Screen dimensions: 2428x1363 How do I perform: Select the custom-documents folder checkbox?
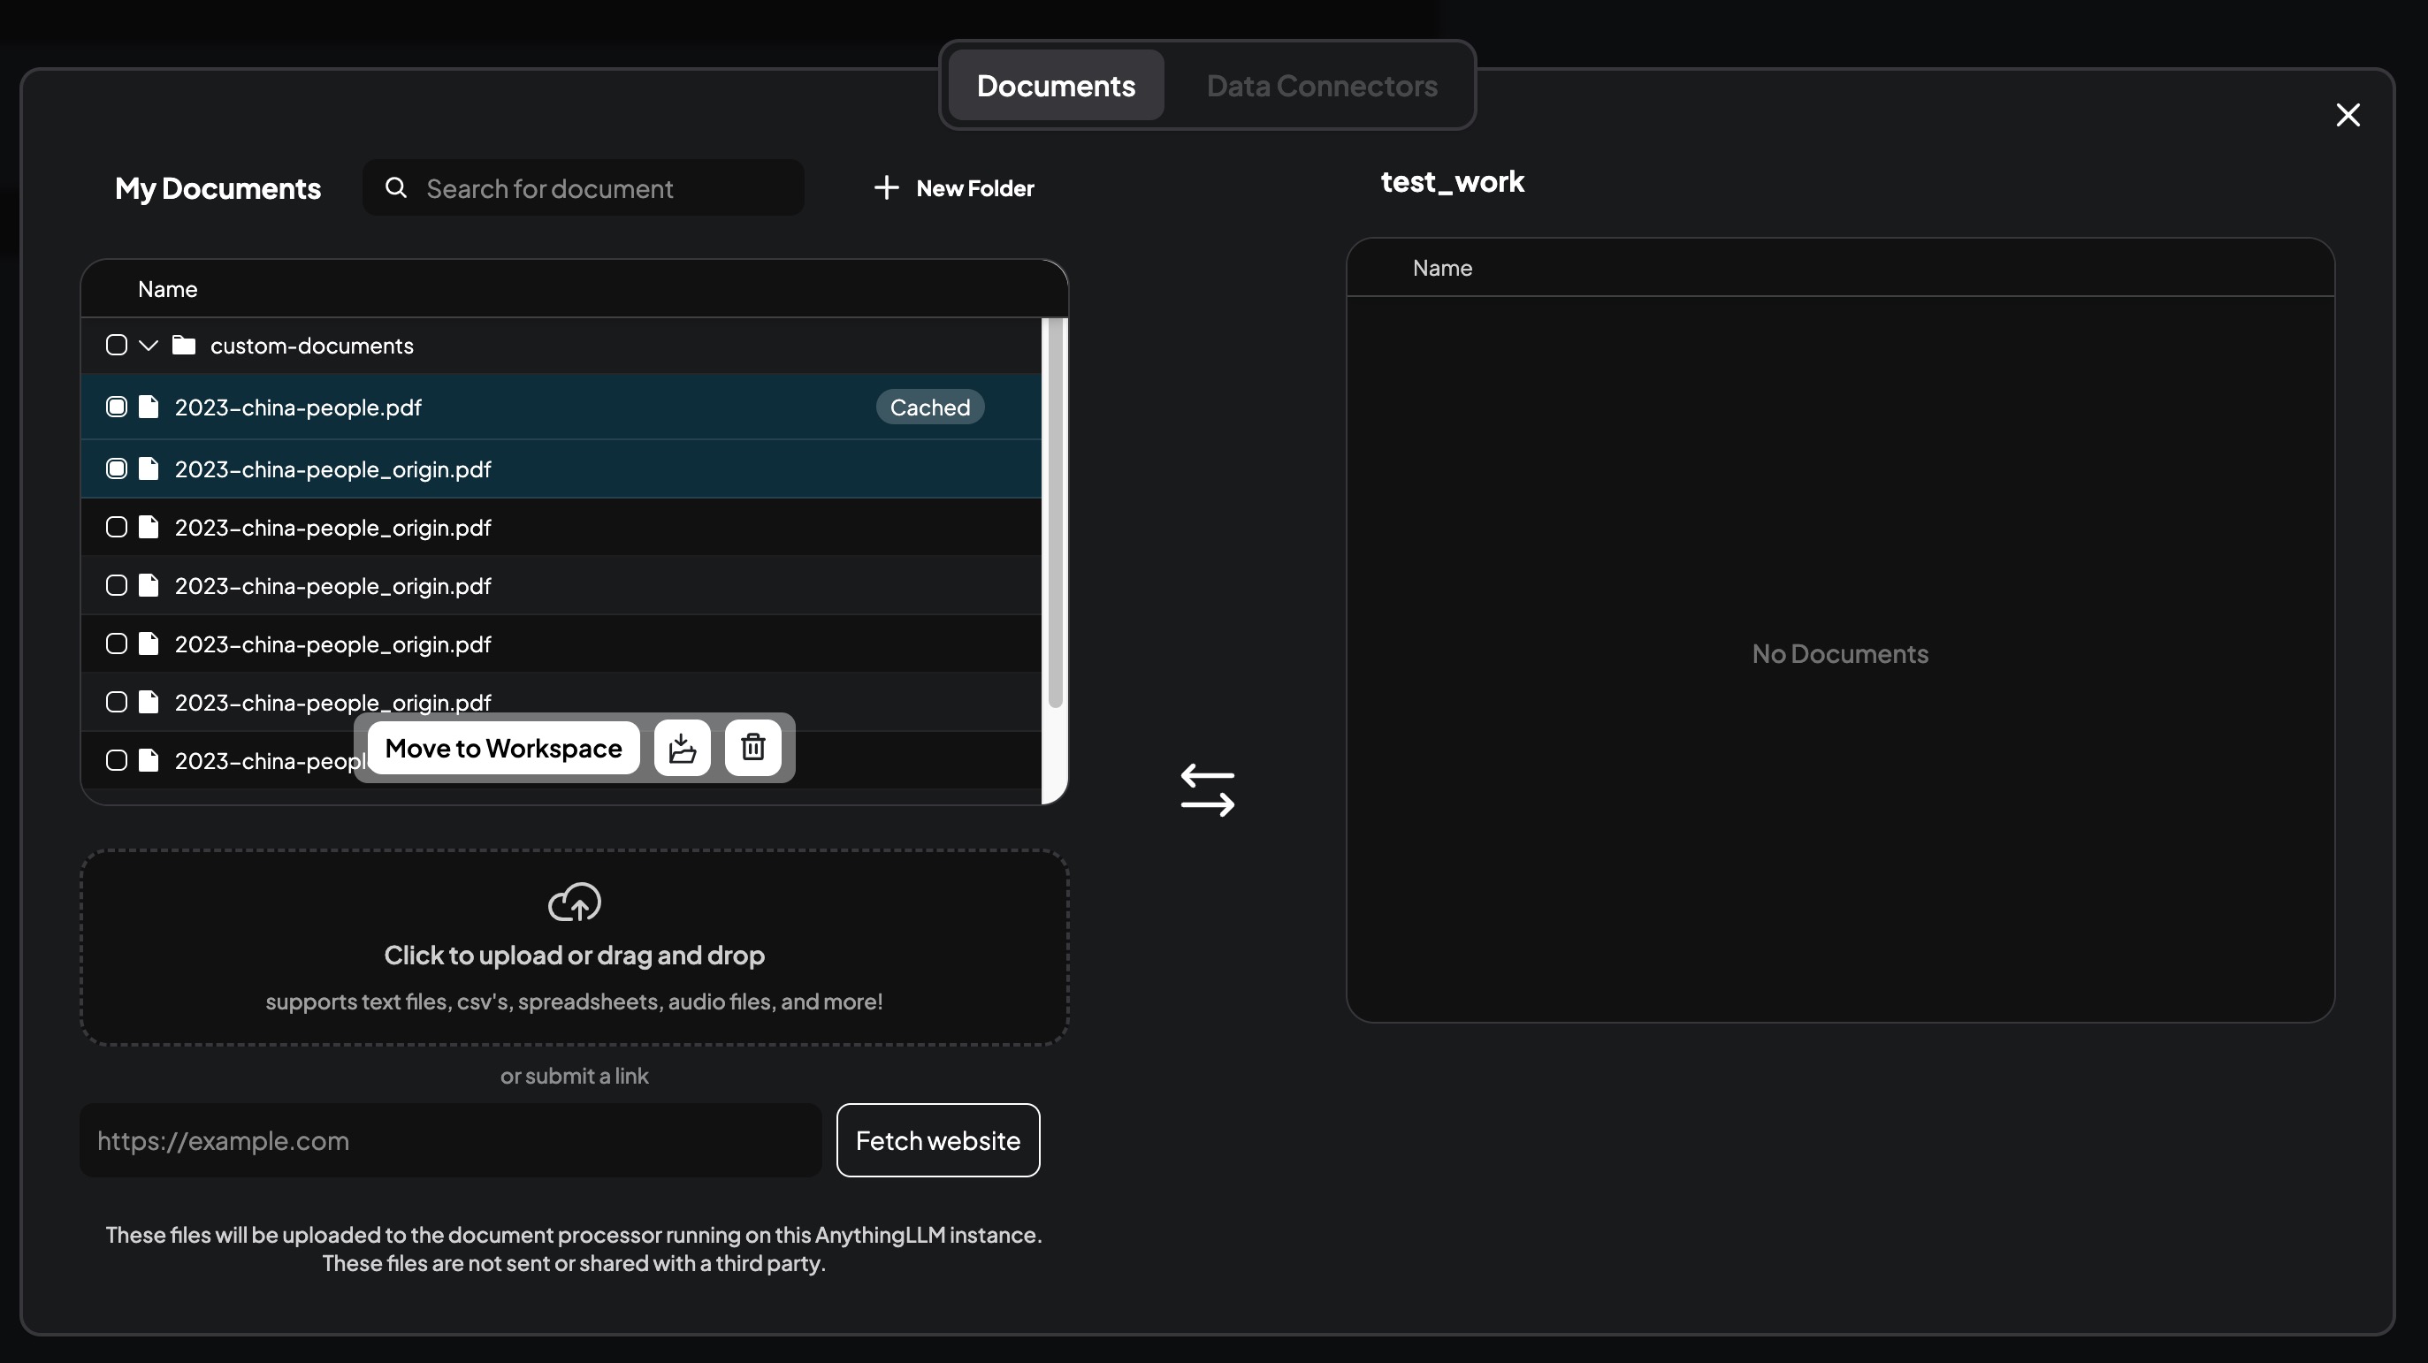point(117,346)
